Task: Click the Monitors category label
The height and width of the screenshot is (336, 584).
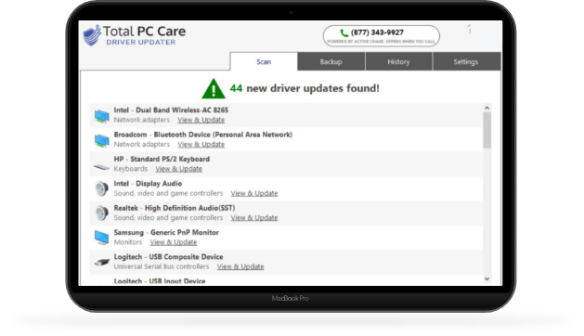Action: point(128,242)
